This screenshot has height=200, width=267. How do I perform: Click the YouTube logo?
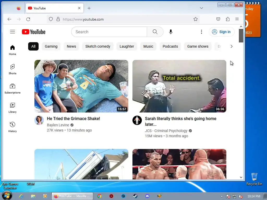(x=34, y=32)
